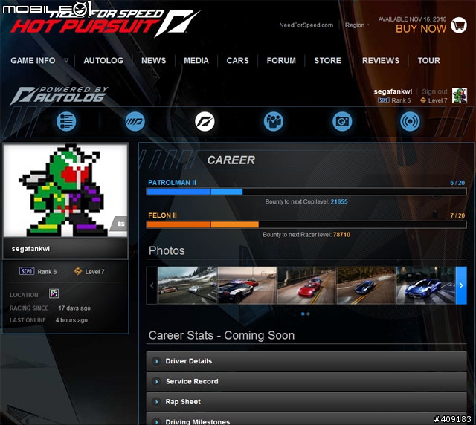Show previous photos with the left arrow

point(152,285)
